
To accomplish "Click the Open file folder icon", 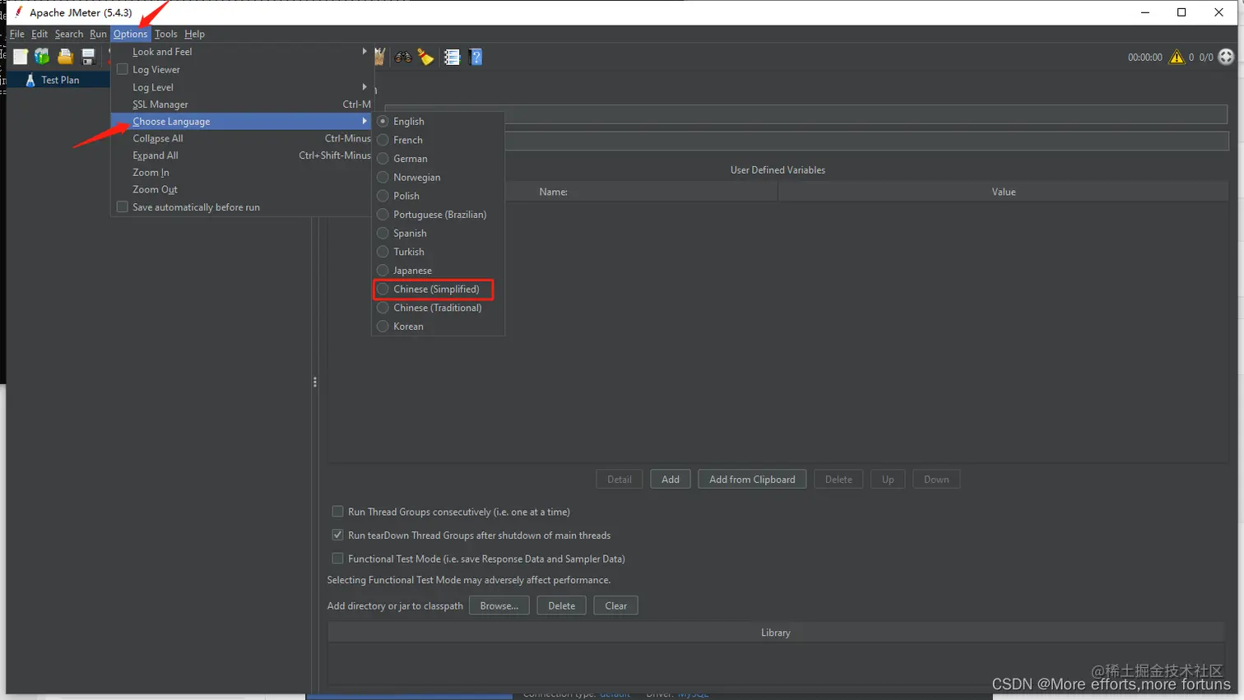I will (x=65, y=57).
